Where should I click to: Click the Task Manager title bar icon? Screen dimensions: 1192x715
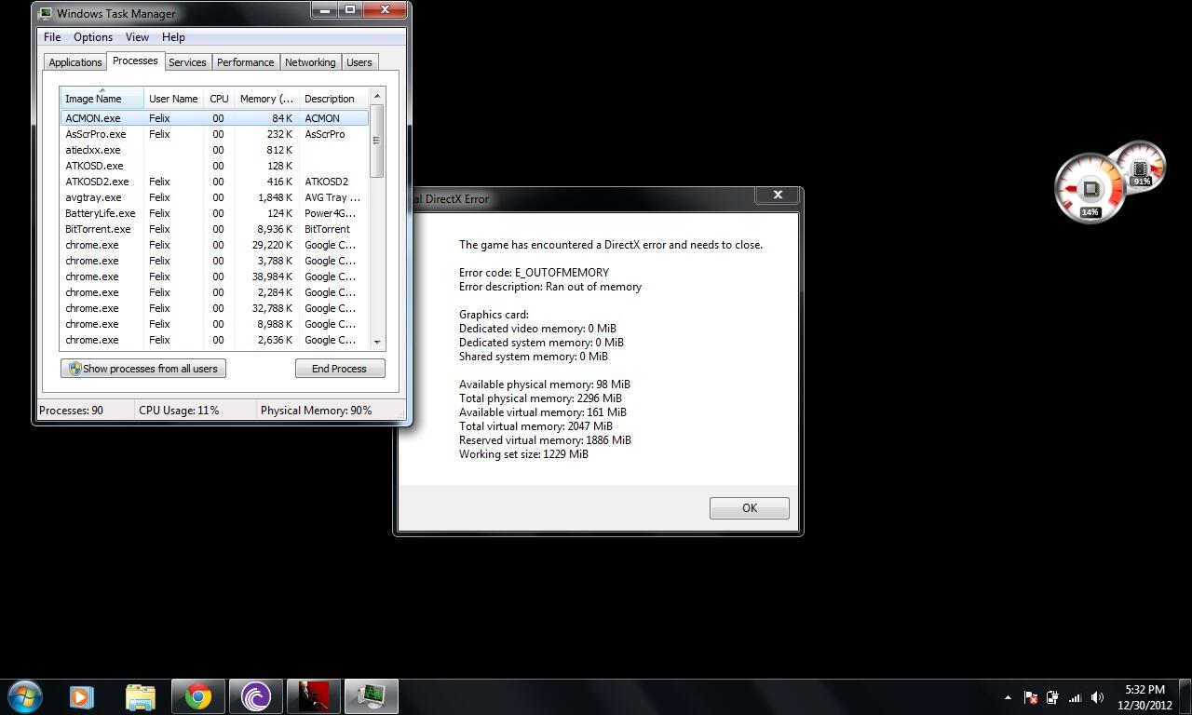45,13
